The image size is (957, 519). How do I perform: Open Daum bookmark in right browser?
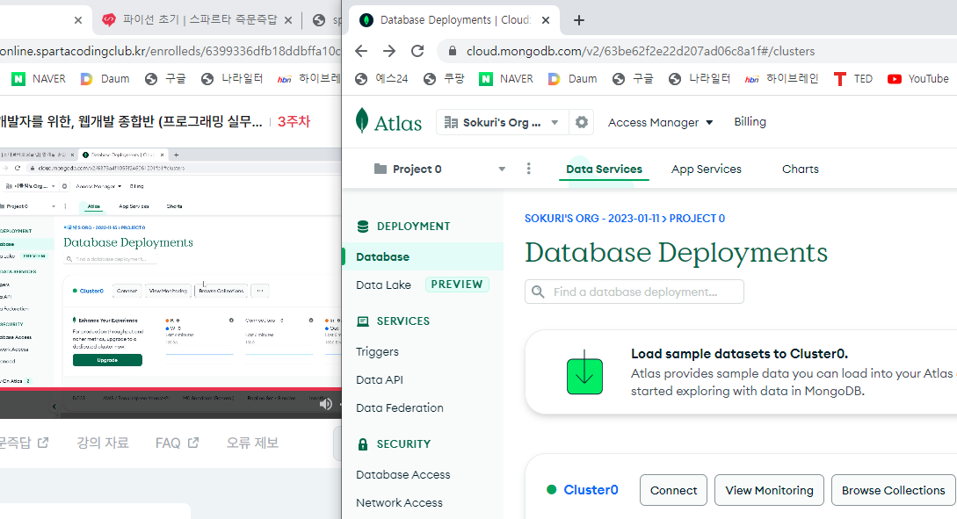572,79
